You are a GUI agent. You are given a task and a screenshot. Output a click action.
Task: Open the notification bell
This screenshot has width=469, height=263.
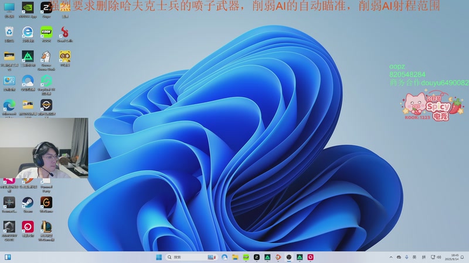[463, 257]
